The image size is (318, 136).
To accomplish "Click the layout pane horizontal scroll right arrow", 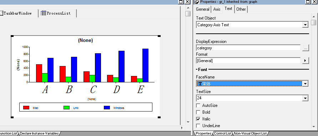I will point(182,128).
